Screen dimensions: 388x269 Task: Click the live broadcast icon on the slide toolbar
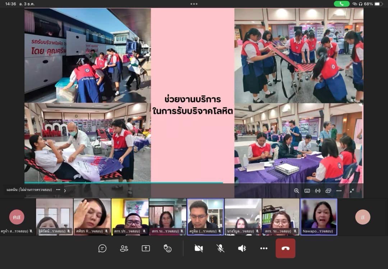pyautogui.click(x=318, y=191)
